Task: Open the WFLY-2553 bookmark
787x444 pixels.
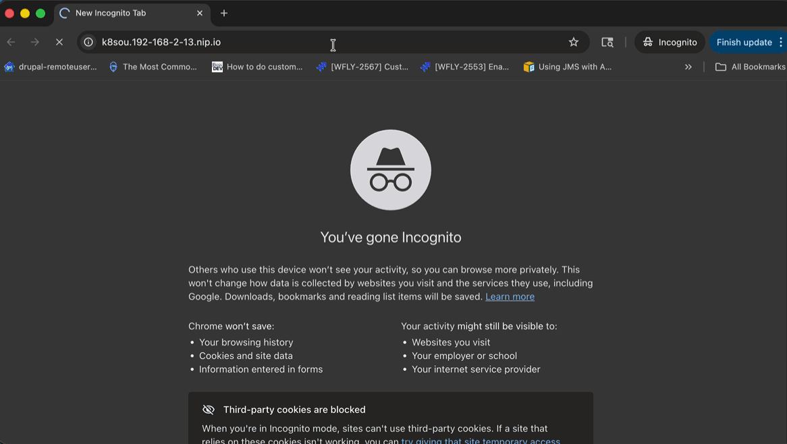Action: [x=464, y=67]
